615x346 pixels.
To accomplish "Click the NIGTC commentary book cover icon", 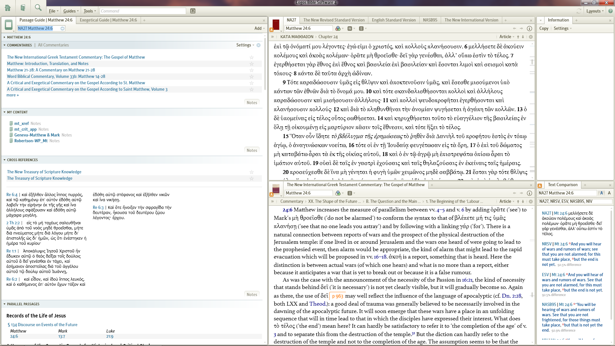I will pos(276,189).
